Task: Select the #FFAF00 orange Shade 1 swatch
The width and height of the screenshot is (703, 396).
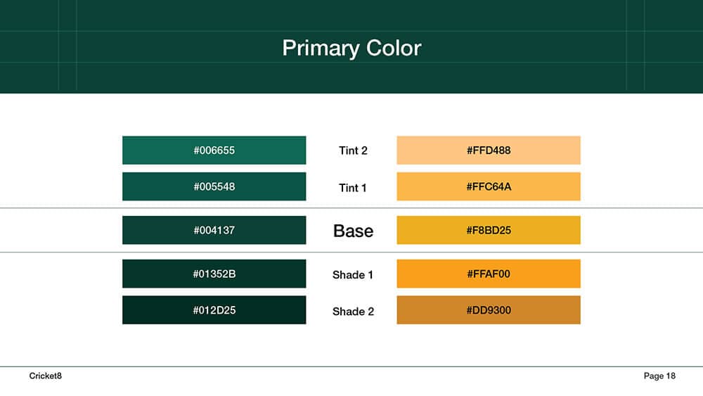Action: (489, 274)
